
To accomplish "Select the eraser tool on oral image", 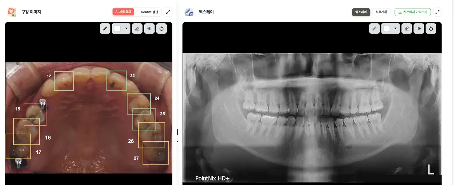I will [x=137, y=28].
